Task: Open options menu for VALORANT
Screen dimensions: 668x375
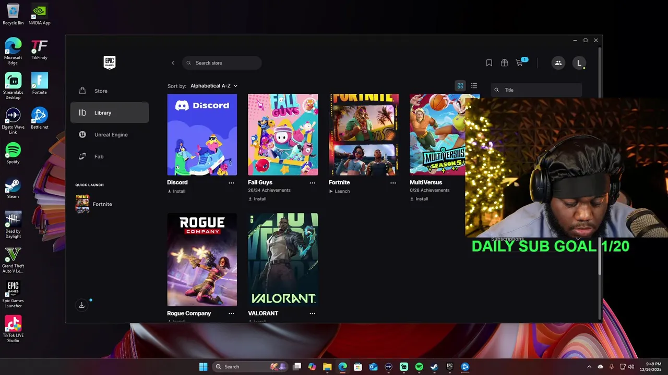Action: (312, 314)
